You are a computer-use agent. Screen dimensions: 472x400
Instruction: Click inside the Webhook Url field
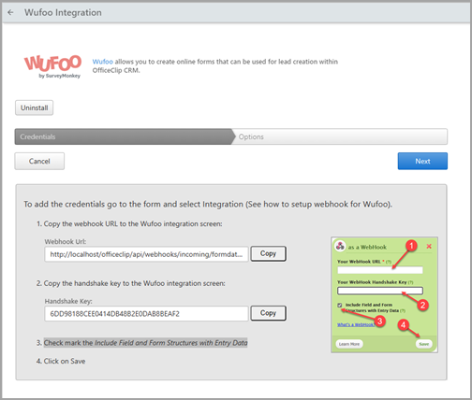coord(146,254)
